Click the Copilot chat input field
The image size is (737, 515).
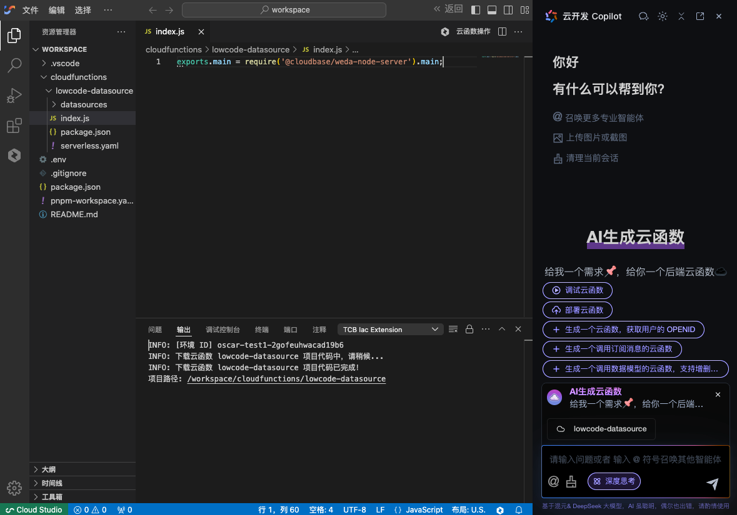(635, 459)
